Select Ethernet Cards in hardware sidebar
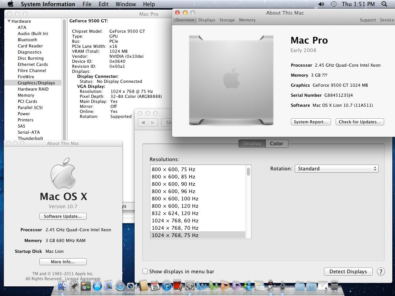395x296 pixels. pos(33,64)
